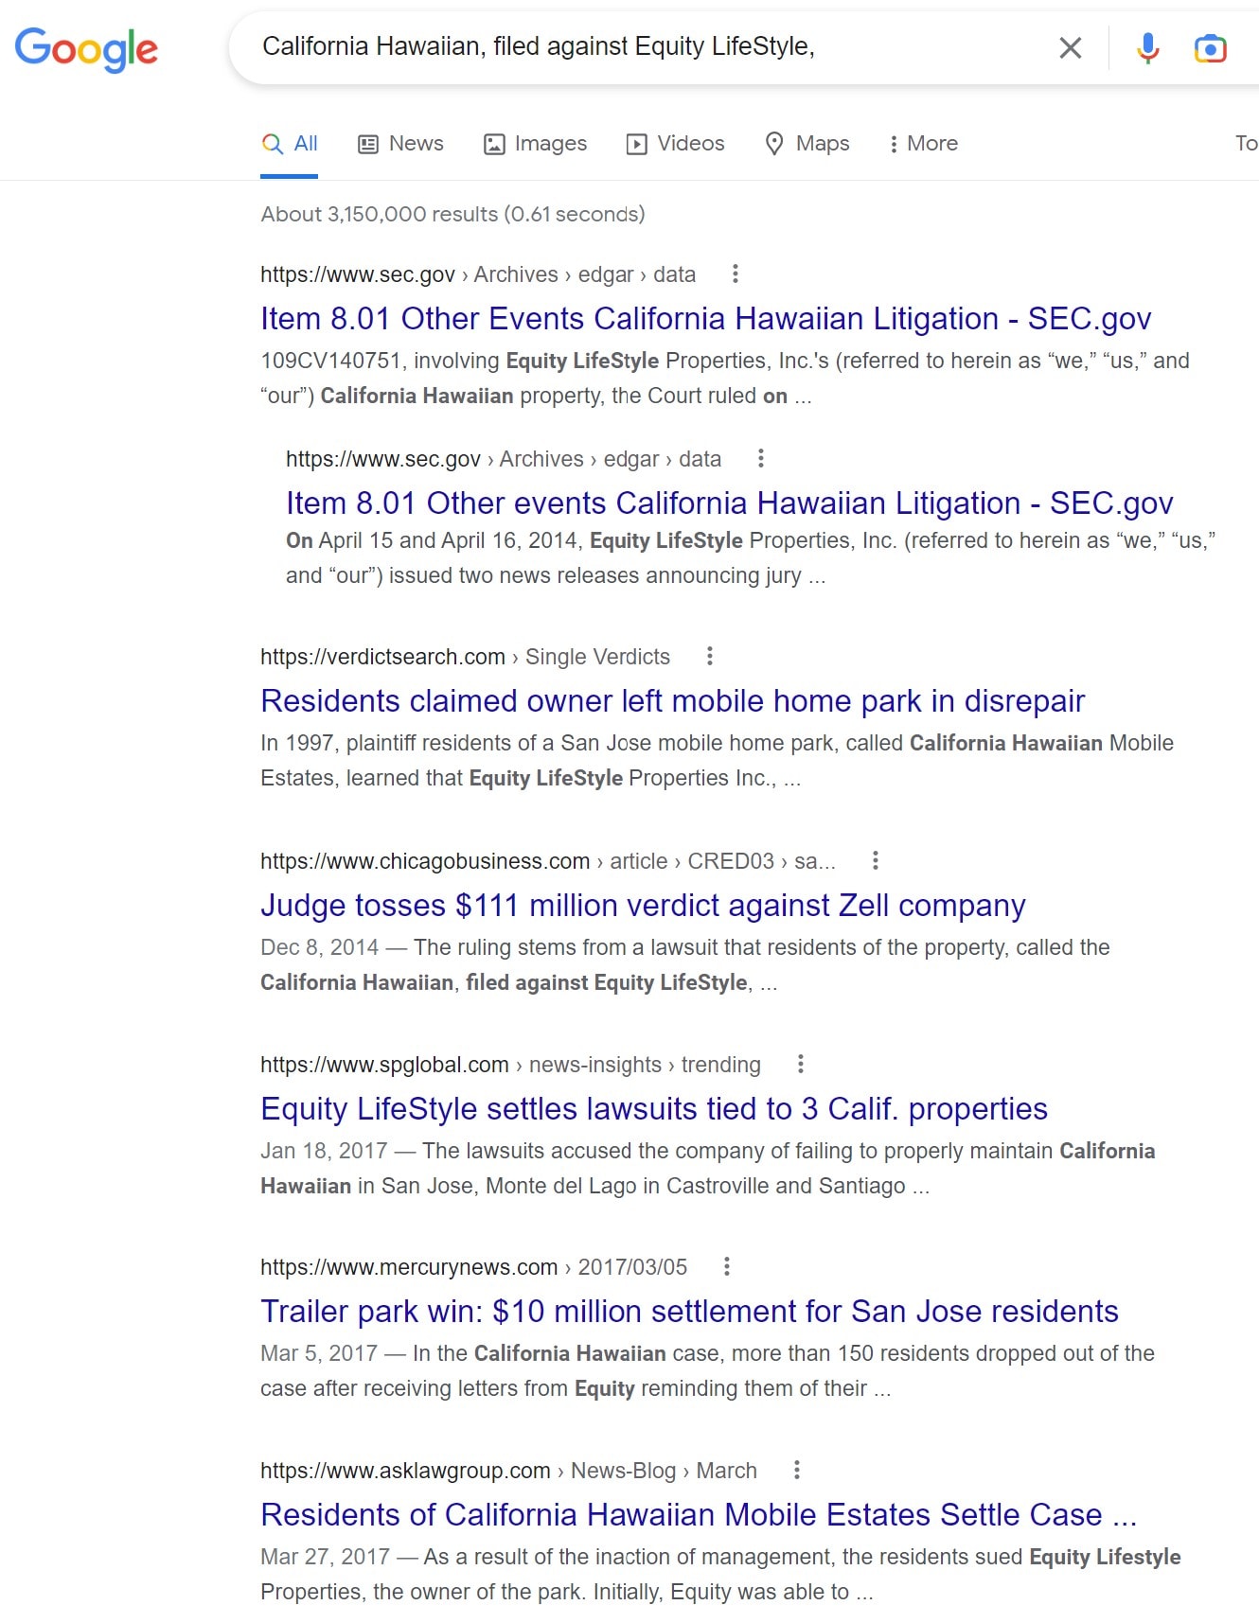
Task: Click the 'On April 15 and April 16, 2014' snippet
Action: coord(751,557)
